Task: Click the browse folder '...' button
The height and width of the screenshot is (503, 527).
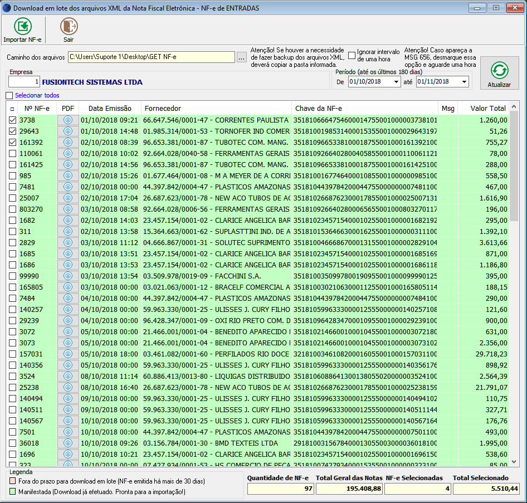Action: 241,57
